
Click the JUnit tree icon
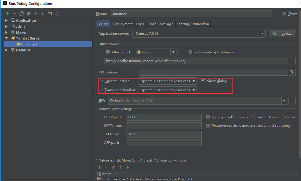click(13, 27)
